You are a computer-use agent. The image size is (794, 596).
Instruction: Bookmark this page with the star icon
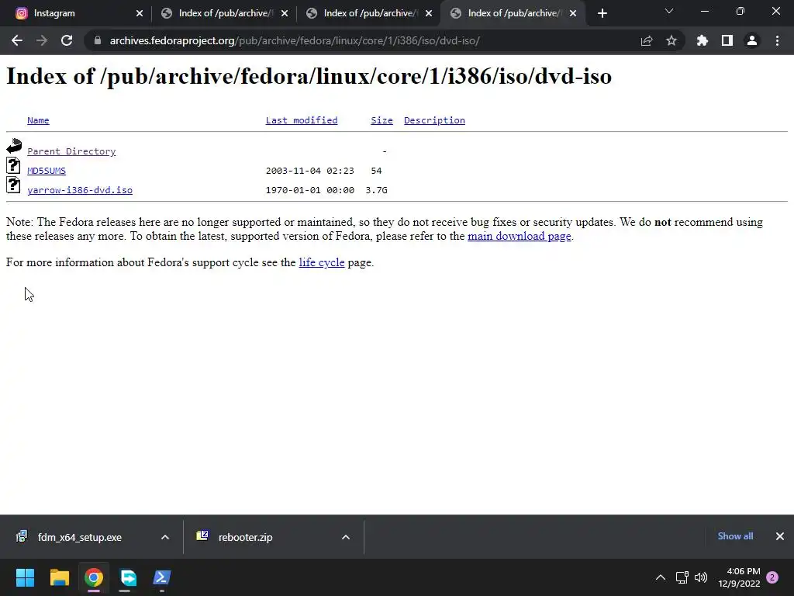[x=671, y=40]
